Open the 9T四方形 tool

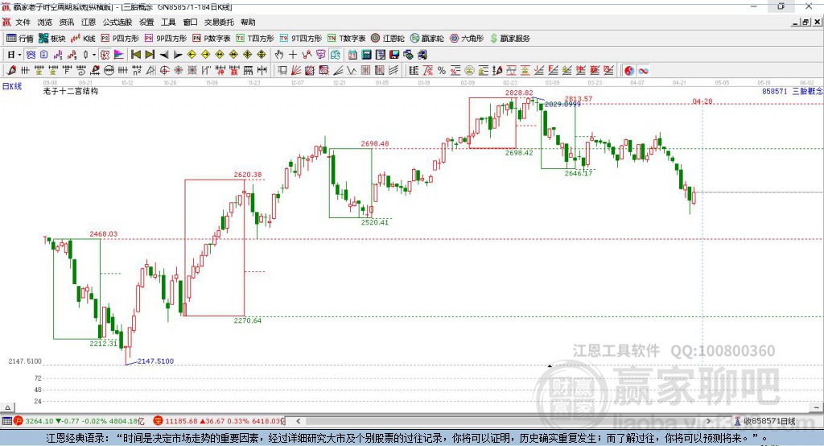pyautogui.click(x=301, y=39)
